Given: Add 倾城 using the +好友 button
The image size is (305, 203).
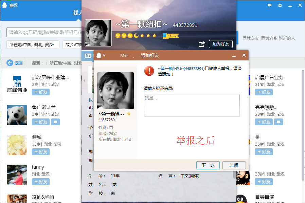Looking at the screenshot, I should (40, 152).
